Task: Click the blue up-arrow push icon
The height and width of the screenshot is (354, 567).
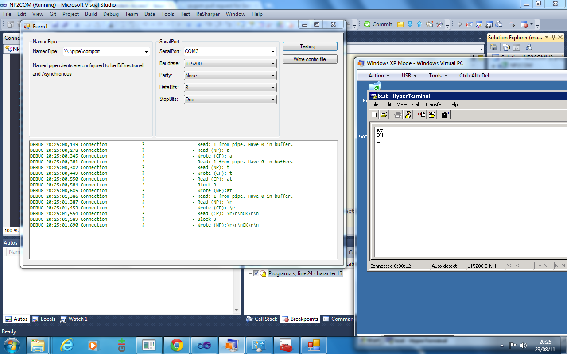Action: [x=420, y=24]
